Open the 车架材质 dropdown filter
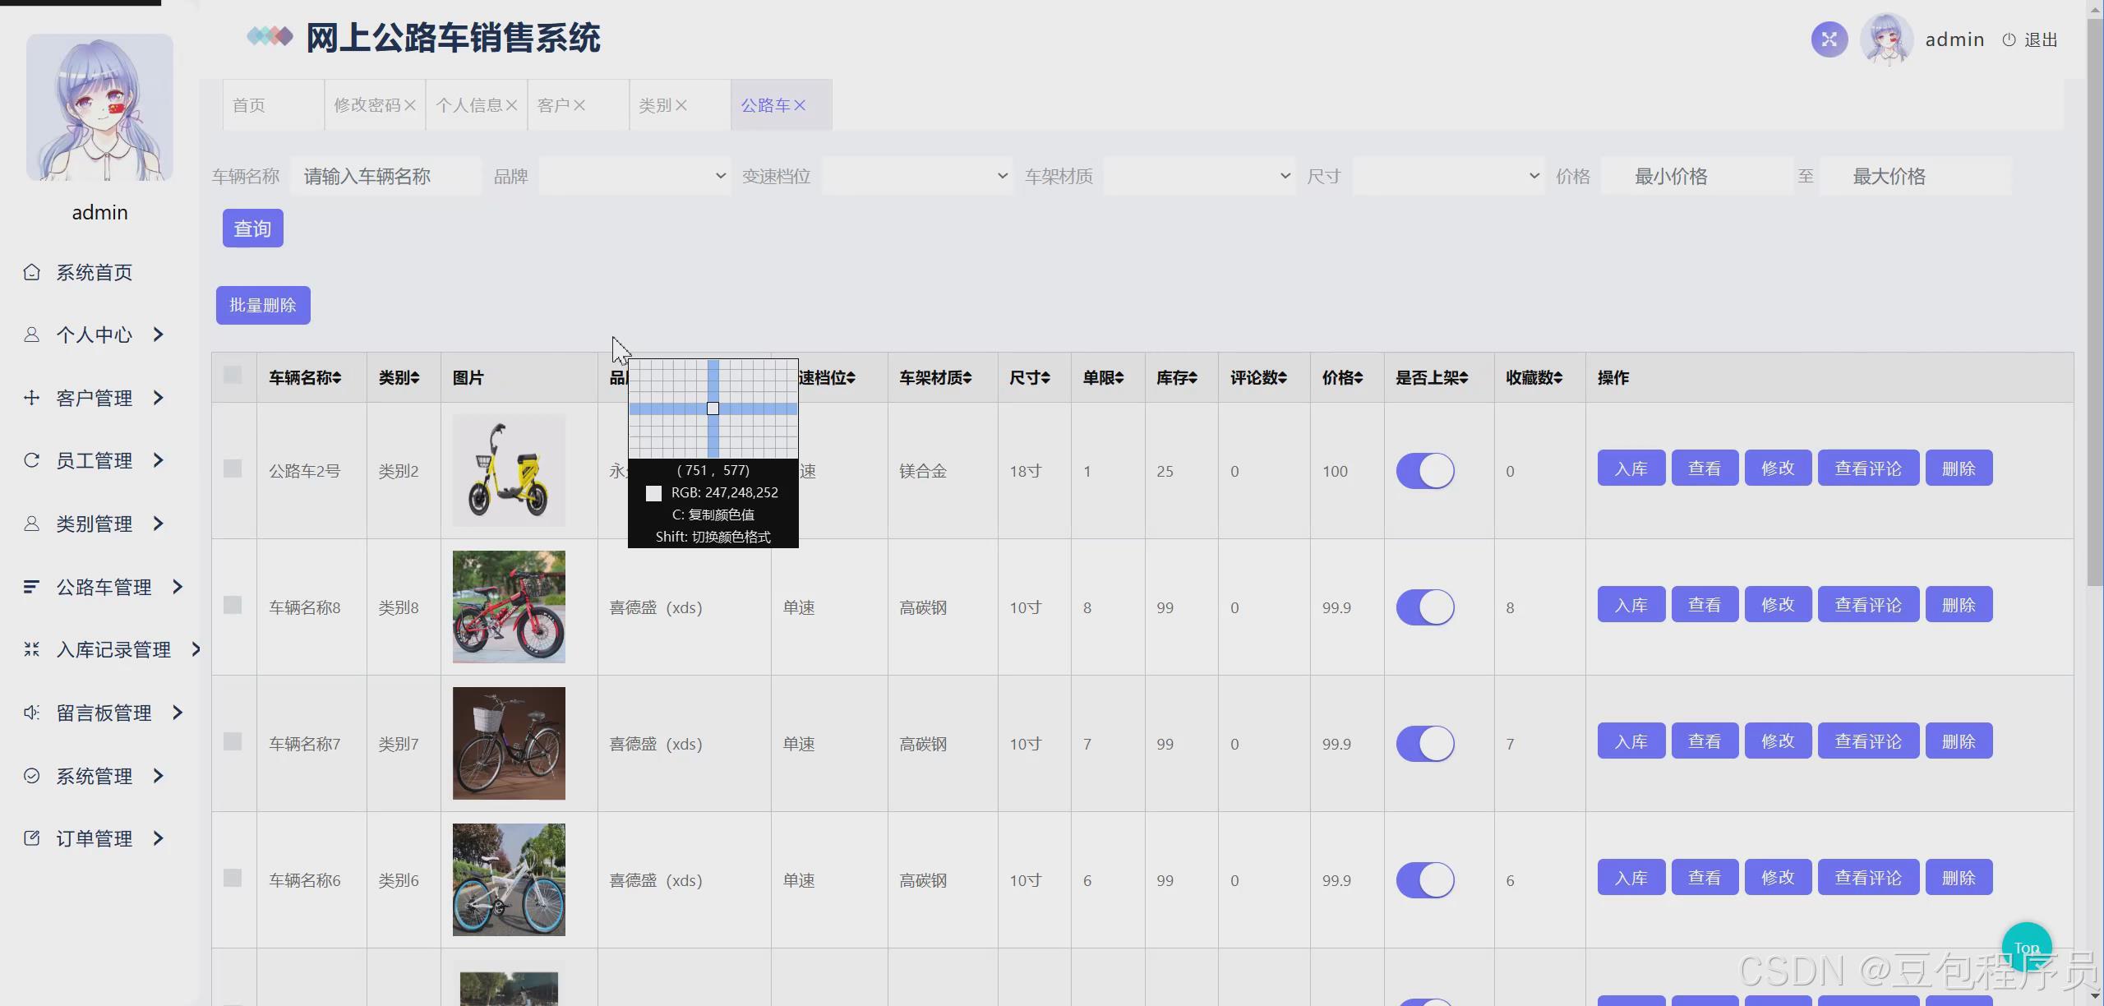Screen dimensions: 2104x1006 tap(1197, 176)
